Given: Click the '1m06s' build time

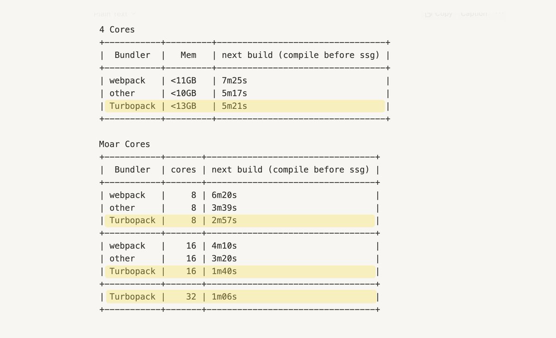Looking at the screenshot, I should 224,297.
